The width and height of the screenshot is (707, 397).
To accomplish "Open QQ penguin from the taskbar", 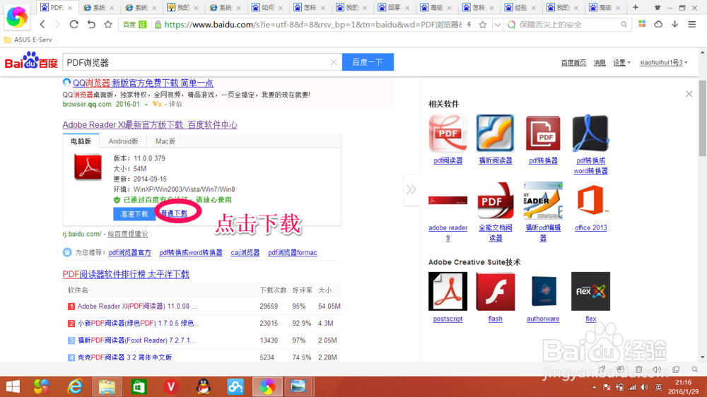I will click(x=204, y=386).
